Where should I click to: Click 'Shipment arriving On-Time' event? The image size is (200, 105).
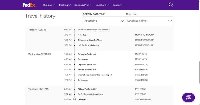pos(90,40)
